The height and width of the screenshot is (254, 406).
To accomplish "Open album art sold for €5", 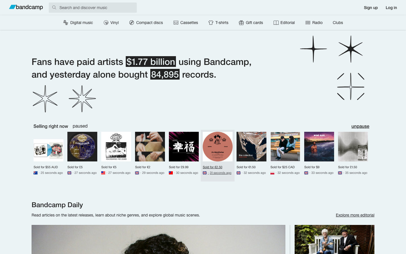I will [x=116, y=146].
